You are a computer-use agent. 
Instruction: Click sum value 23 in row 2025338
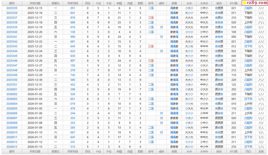click(119, 22)
